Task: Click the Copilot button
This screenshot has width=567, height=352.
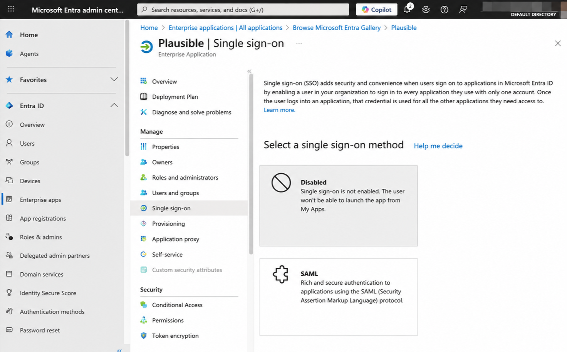Action: pyautogui.click(x=376, y=10)
